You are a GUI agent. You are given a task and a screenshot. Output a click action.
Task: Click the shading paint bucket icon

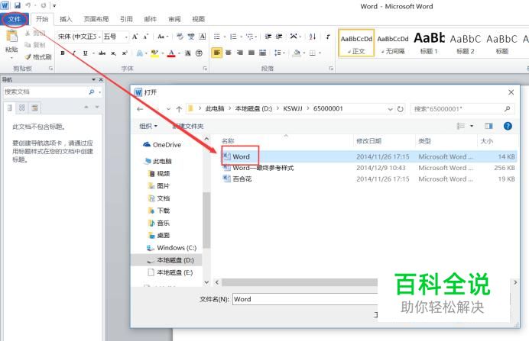click(297, 53)
